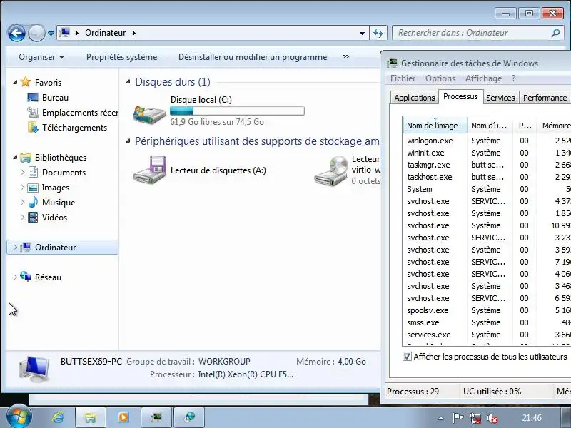Select the spoolsv.exe process row
The height and width of the screenshot is (428, 571).
coord(487,310)
